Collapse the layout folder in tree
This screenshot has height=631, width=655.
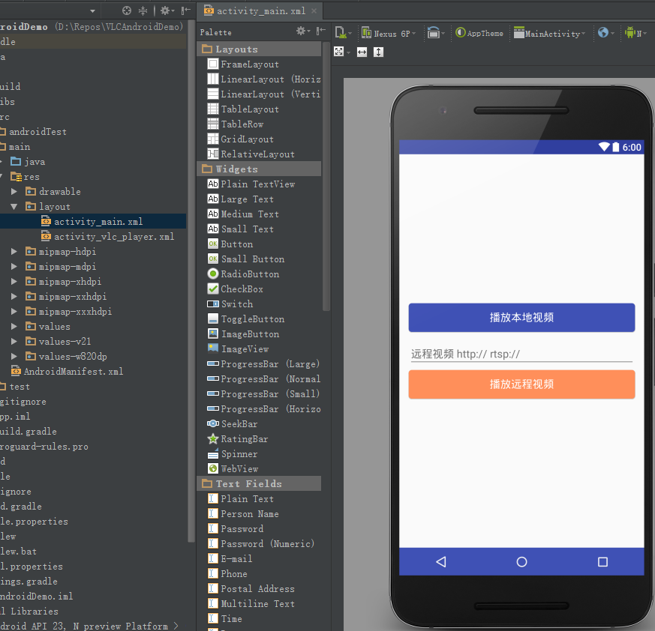click(x=15, y=206)
